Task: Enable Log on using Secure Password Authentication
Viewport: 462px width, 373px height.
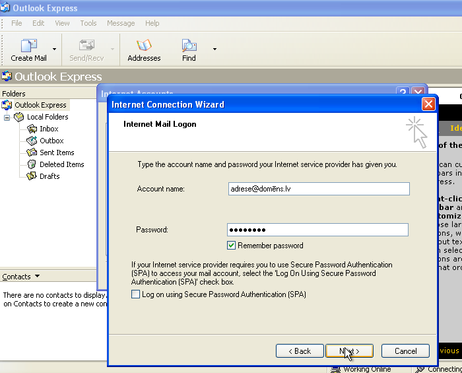Action: pyautogui.click(x=135, y=294)
